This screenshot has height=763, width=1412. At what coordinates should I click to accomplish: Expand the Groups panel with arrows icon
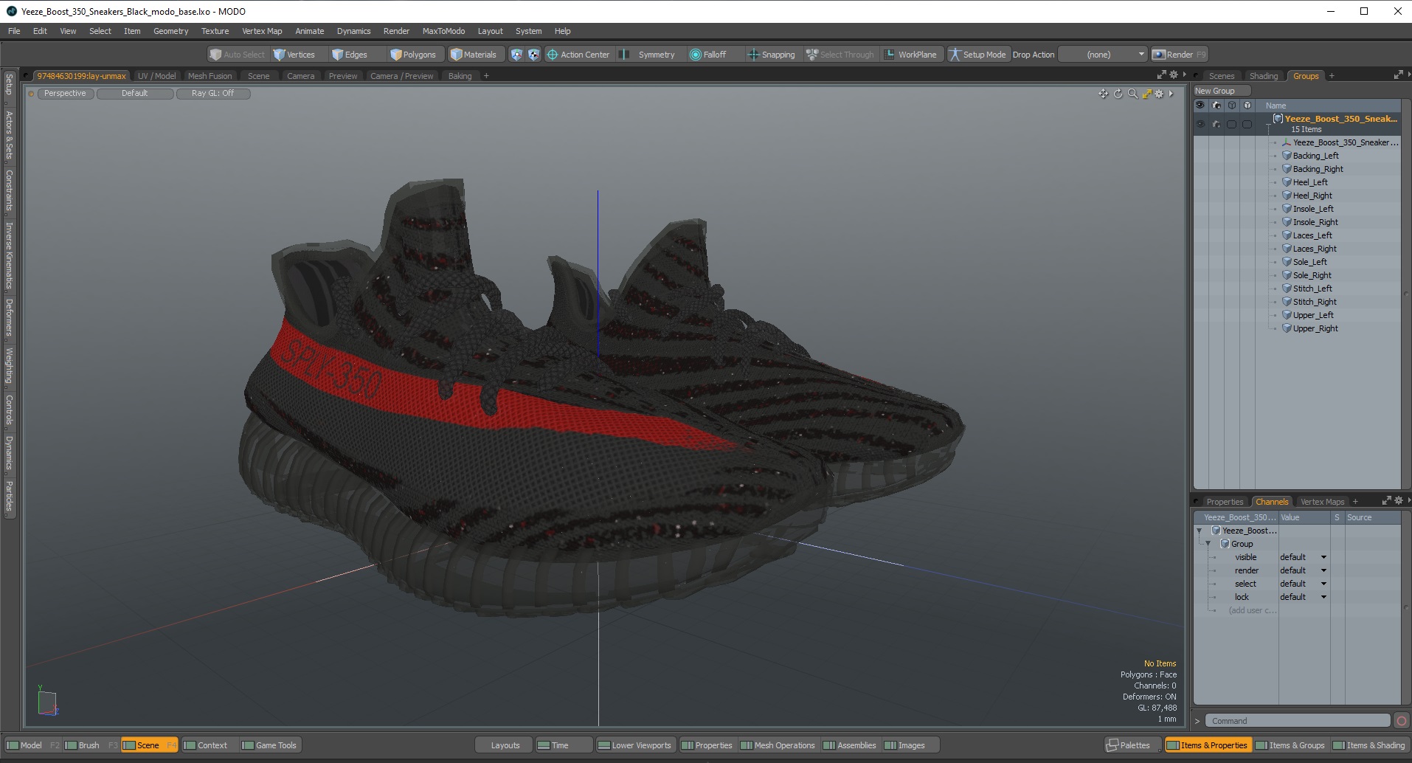1397,75
